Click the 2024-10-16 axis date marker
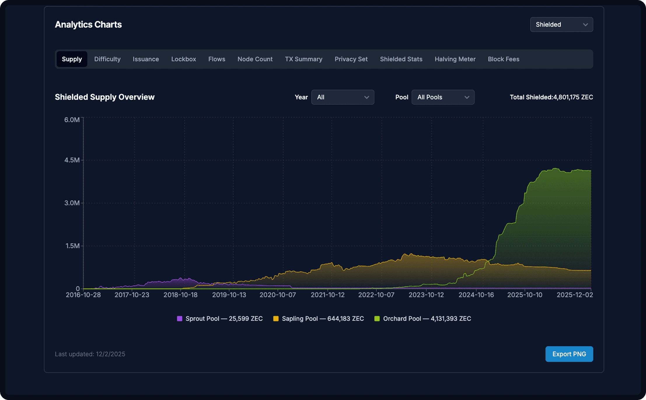The width and height of the screenshot is (646, 400). pos(476,295)
